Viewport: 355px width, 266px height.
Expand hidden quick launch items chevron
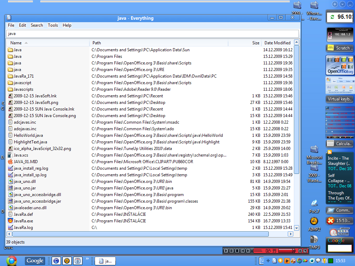pos(87,258)
